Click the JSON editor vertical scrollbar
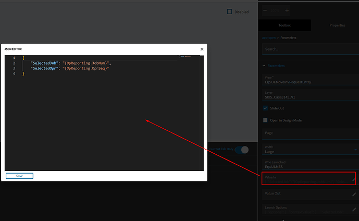The image size is (359, 221). click(x=202, y=113)
